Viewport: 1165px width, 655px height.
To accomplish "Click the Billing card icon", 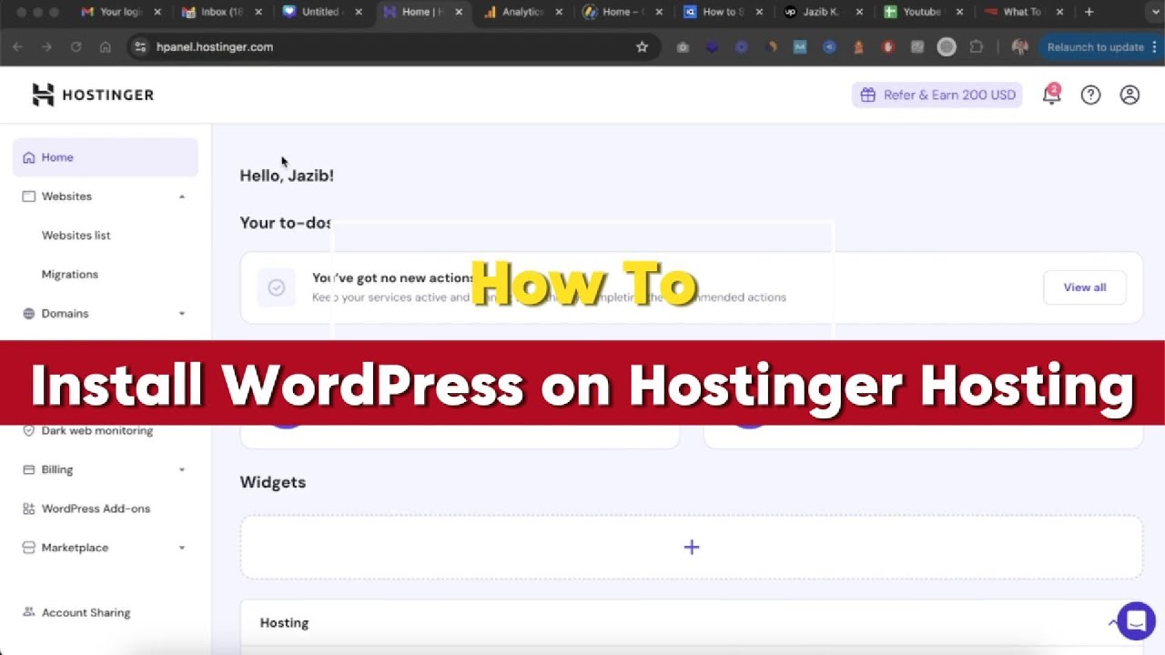I will pyautogui.click(x=28, y=470).
